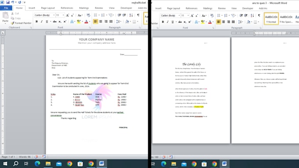The height and width of the screenshot is (168, 299).
Task: Apply No Spacing style in right window
Action: (286, 18)
